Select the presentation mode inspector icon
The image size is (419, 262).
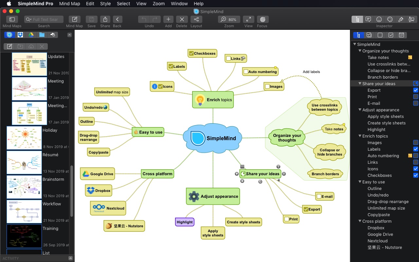tap(411, 19)
